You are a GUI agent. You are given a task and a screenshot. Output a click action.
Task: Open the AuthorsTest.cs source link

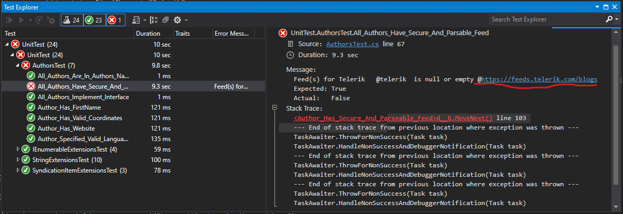click(352, 44)
